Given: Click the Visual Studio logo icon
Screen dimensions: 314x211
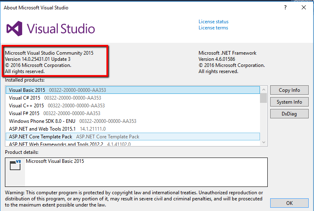Looking at the screenshot, I should tap(14, 29).
